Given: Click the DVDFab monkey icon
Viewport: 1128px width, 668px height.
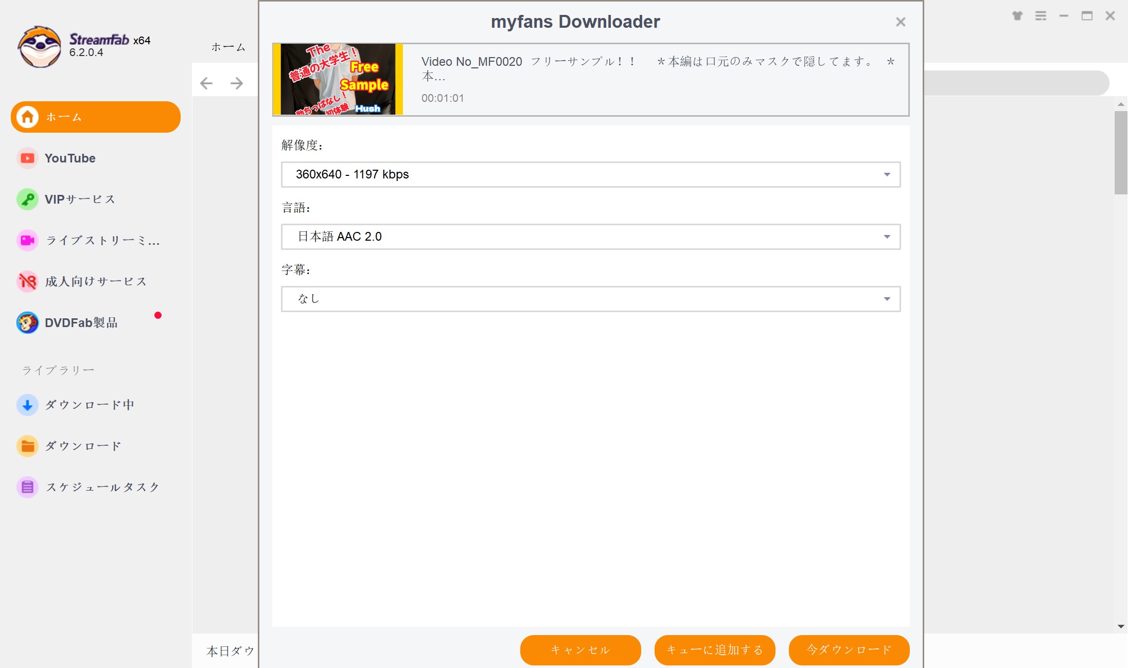Looking at the screenshot, I should (27, 322).
